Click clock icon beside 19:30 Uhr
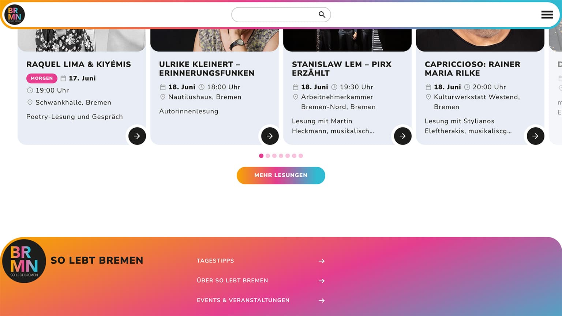 (334, 87)
